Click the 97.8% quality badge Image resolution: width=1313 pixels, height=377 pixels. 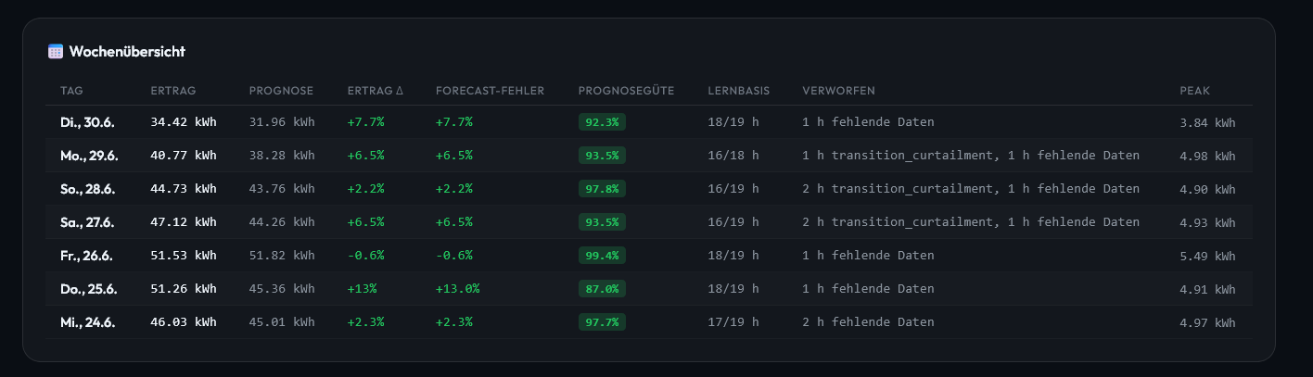point(602,189)
